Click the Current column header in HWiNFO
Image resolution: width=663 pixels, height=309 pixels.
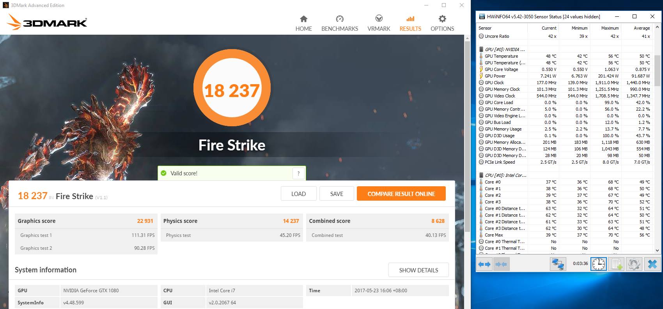tap(543, 28)
